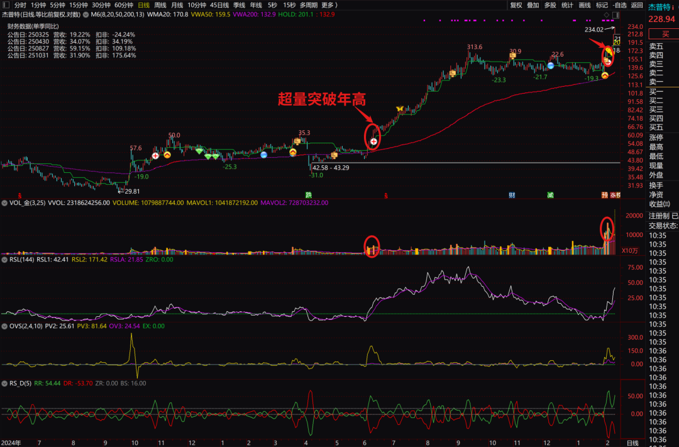Click the yellow butterfly marker on the chart
The width and height of the screenshot is (679, 447).
click(x=400, y=109)
